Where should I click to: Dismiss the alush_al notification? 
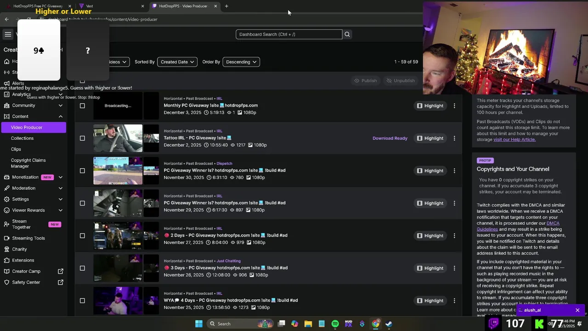coord(577,310)
